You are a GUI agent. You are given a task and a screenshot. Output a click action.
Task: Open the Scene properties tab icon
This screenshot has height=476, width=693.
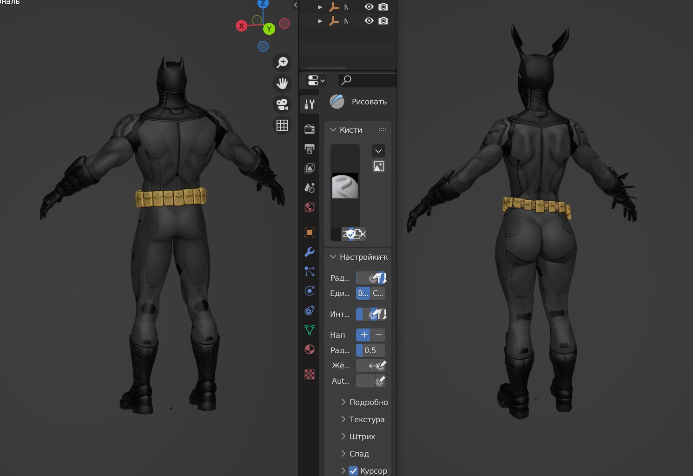(x=310, y=187)
